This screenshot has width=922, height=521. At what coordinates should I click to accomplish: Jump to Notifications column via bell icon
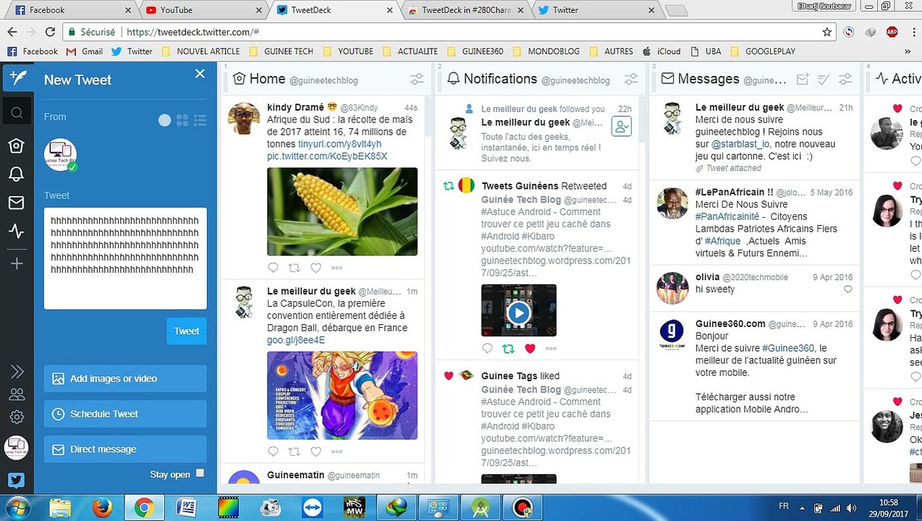(16, 174)
